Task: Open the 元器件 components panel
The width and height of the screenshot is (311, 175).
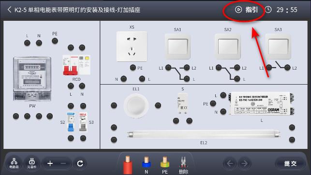Action: [x=32, y=163]
